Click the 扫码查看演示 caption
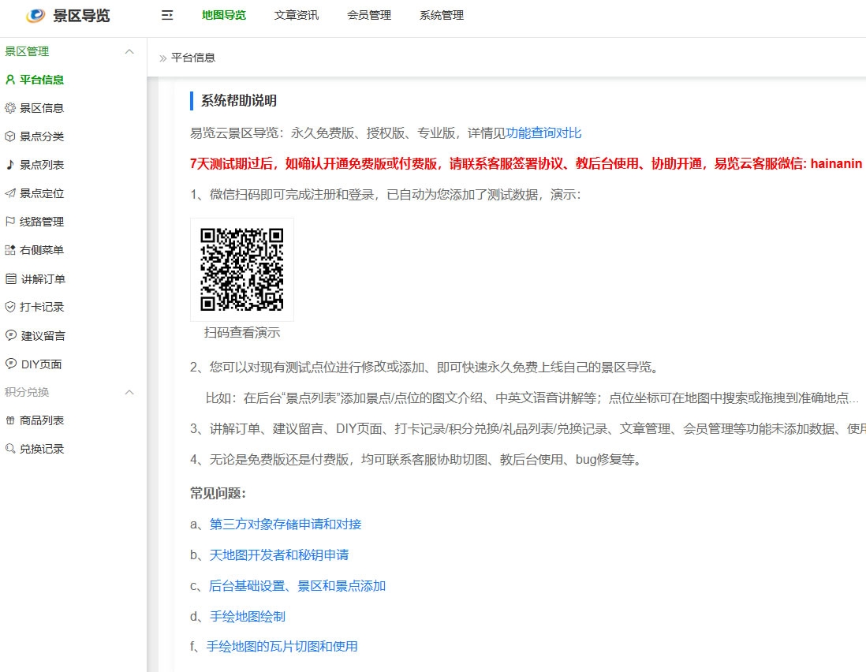Image resolution: width=866 pixels, height=672 pixels. [242, 332]
